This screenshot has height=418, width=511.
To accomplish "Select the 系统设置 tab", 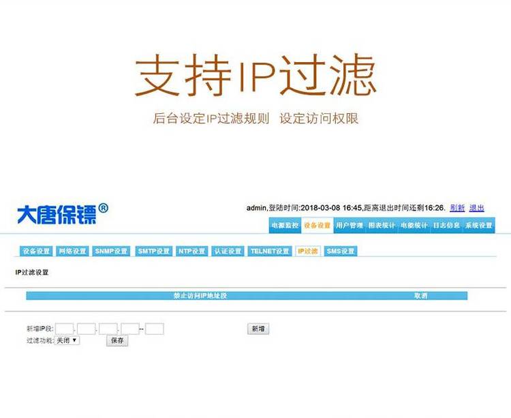I will (478, 226).
